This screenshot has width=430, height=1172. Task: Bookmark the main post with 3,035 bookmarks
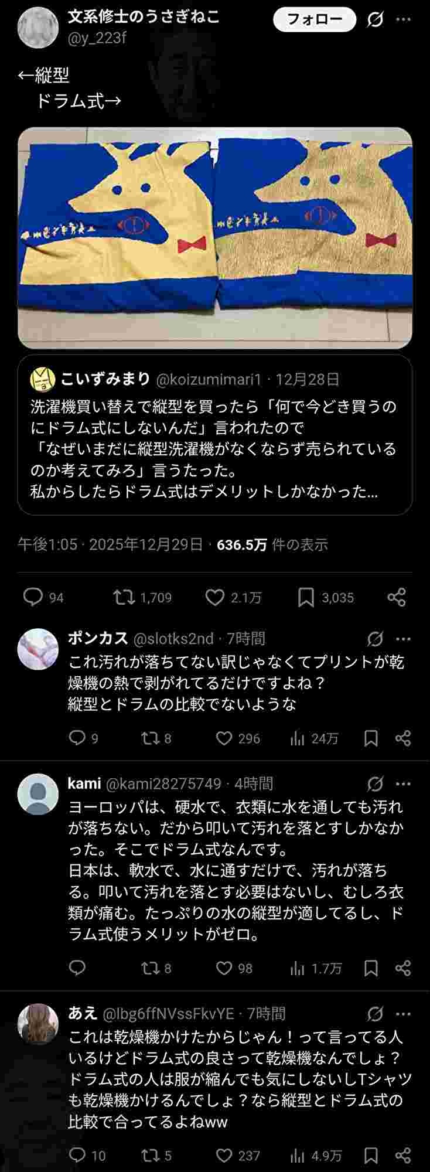(306, 597)
